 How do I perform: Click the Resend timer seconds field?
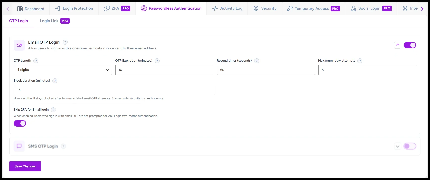coord(266,70)
